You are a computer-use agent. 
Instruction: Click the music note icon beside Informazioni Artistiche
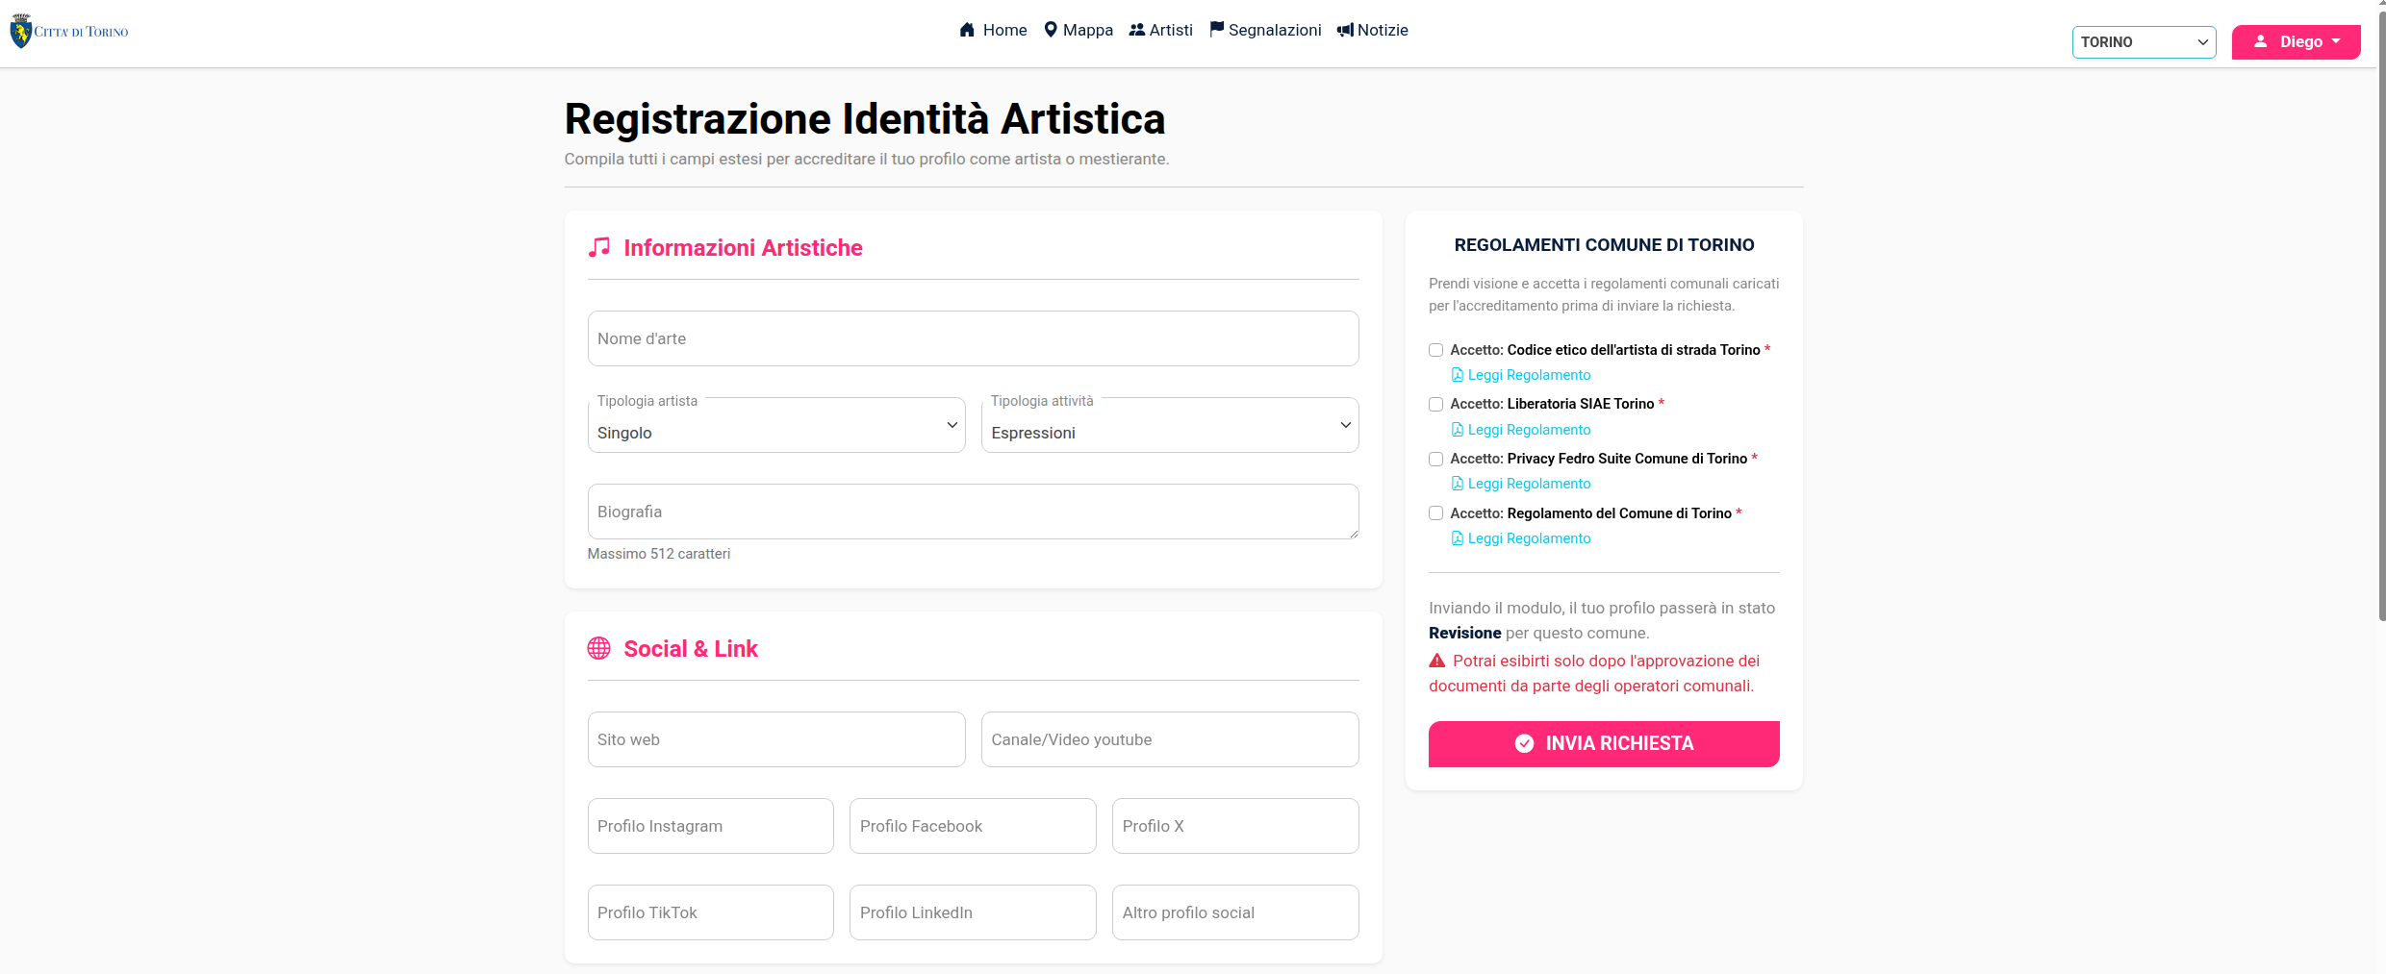click(599, 247)
